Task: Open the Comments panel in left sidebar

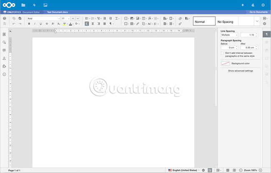Action: pos(4,50)
